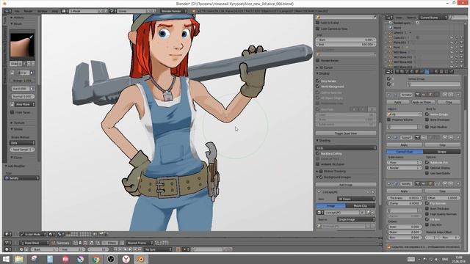
Task: Toggle the Front Faces Only checkbox
Action: pos(12,112)
